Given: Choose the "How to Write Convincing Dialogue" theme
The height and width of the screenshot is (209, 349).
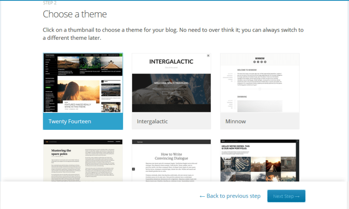Looking at the screenshot, I should pos(171,160).
